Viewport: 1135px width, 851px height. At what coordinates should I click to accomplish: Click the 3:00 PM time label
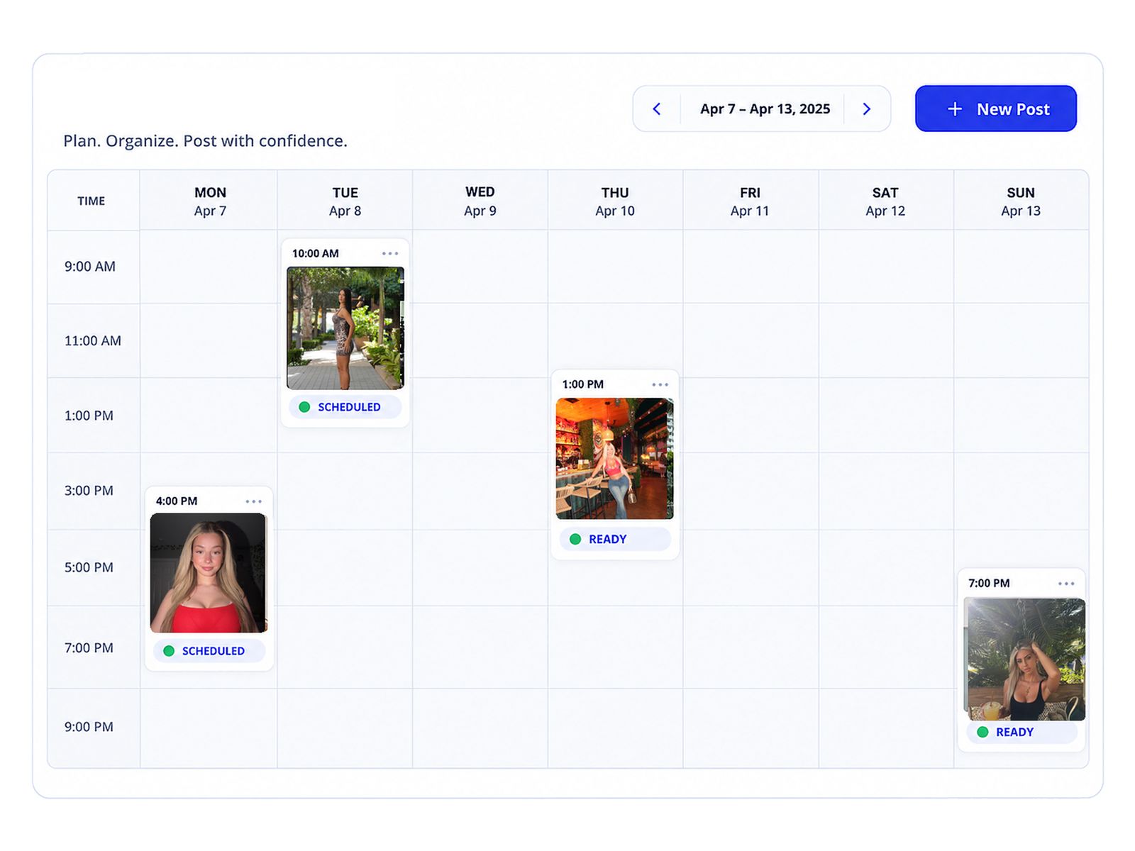click(x=89, y=491)
